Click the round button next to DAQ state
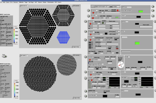Viewport: 156px width, 103px height. point(86,57)
